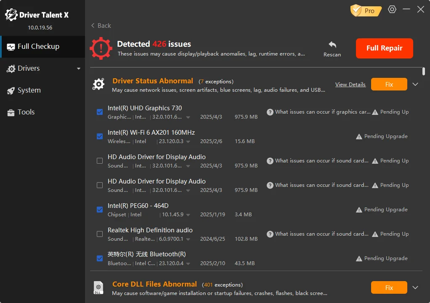Open version dropdown 23.120.0.3 for Wi-Fi
Viewport: 430px width, 303px height.
188,142
